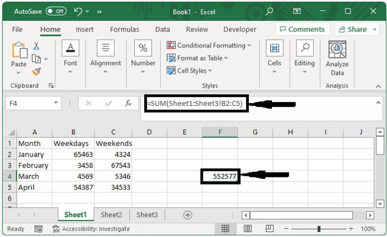This screenshot has width=387, height=237.
Task: Open the Share dropdown arrow
Action: tap(375, 29)
